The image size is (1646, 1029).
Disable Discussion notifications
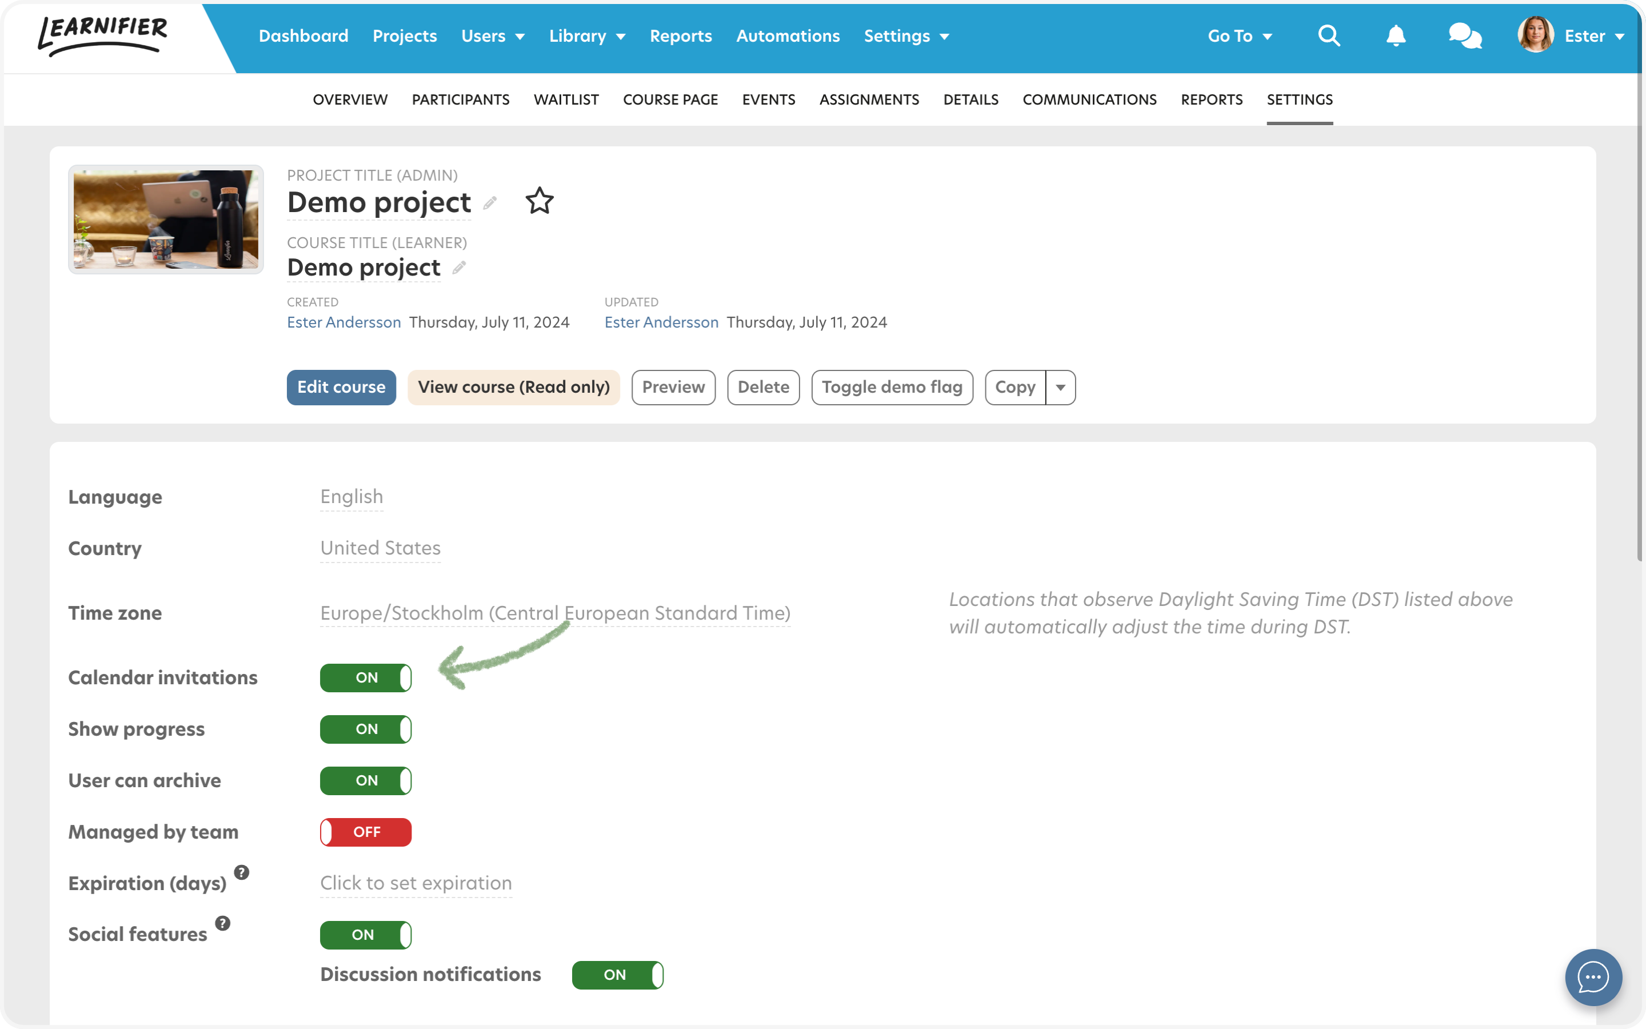[x=618, y=975]
